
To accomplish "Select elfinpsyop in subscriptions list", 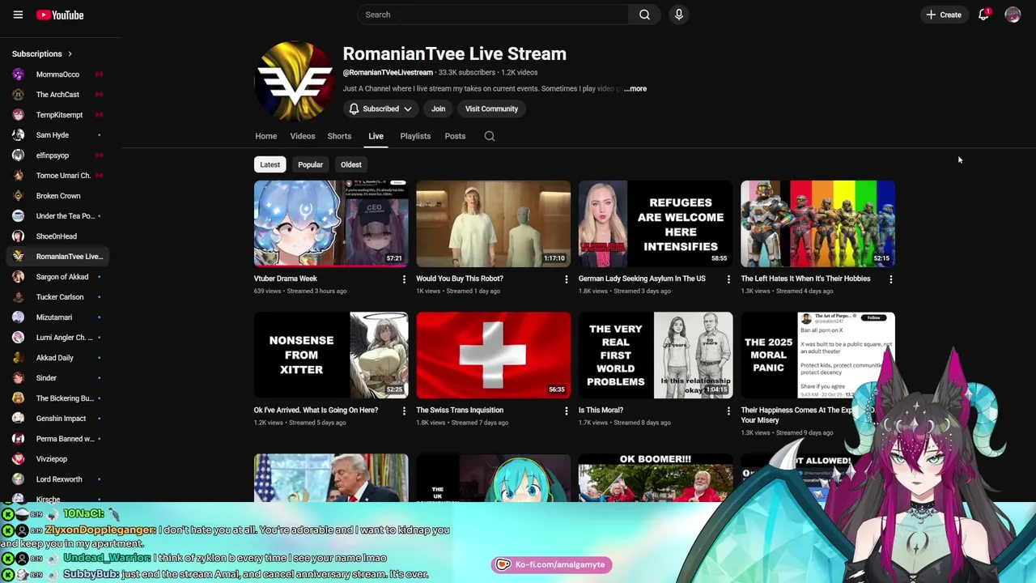I will [x=57, y=155].
